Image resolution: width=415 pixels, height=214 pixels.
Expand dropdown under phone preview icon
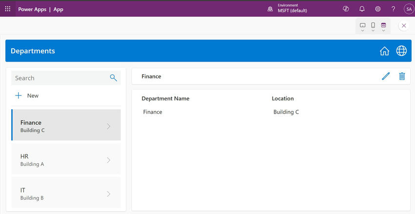tap(373, 31)
